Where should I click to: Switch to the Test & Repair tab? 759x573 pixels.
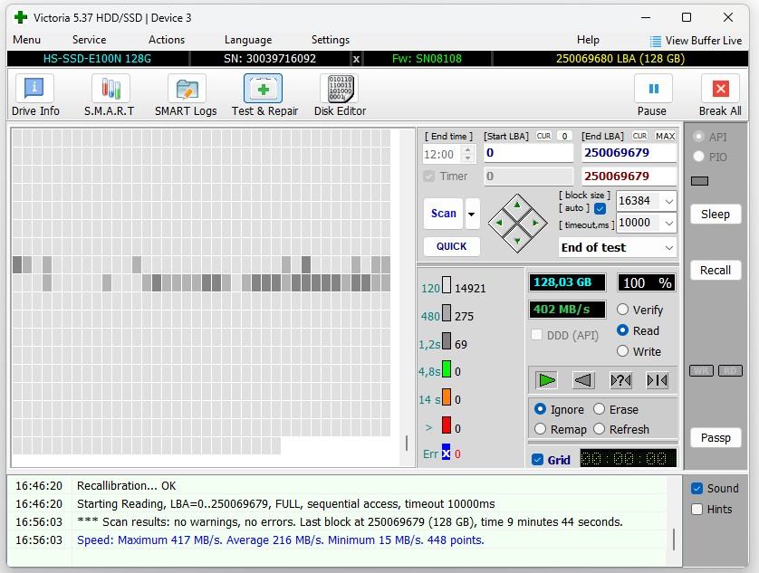[x=264, y=95]
